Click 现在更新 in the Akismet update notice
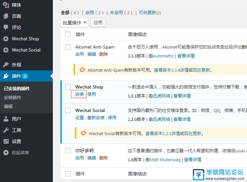Viewport: 247px width, 182px height. click(x=201, y=70)
